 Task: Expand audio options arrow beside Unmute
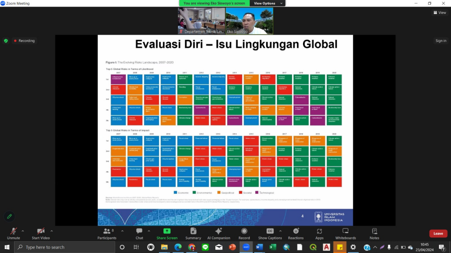pos(22,230)
